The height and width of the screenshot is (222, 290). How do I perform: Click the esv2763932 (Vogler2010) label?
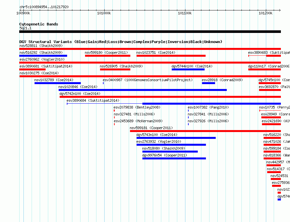[159, 141]
